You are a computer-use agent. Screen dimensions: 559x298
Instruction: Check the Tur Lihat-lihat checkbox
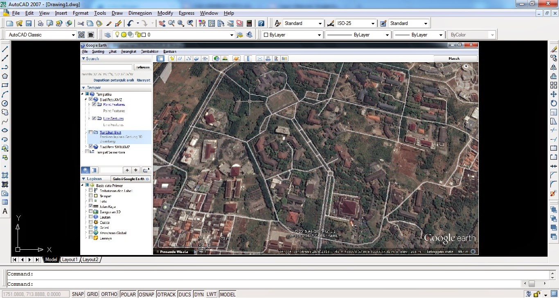90,132
